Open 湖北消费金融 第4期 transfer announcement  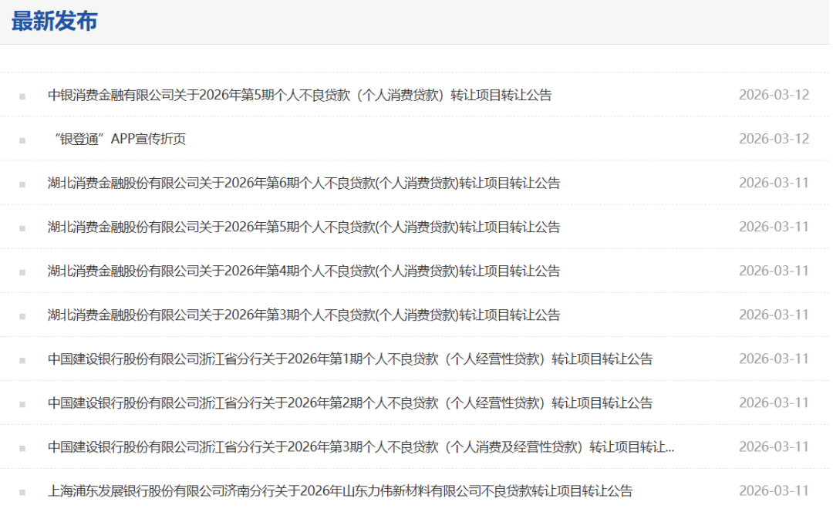coord(303,271)
